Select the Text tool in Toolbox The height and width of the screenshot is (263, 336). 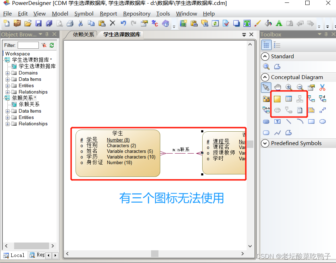(x=277, y=121)
